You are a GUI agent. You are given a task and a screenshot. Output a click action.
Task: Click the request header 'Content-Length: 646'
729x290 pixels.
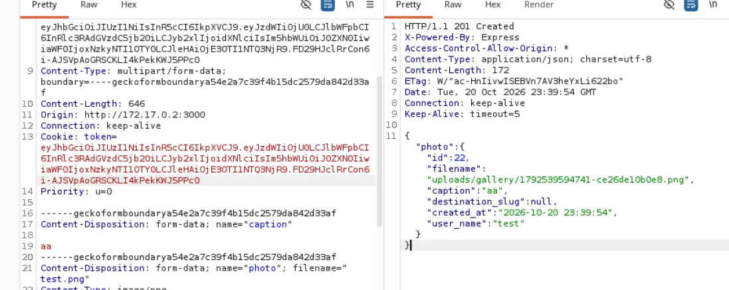click(x=93, y=104)
